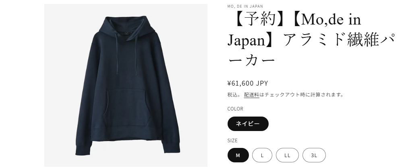Click the SIZE option label
This screenshot has height=168, width=404.
point(232,141)
